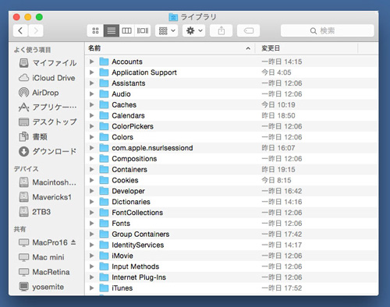The image size is (390, 307).
Task: Switch to column view
Action: (x=127, y=31)
